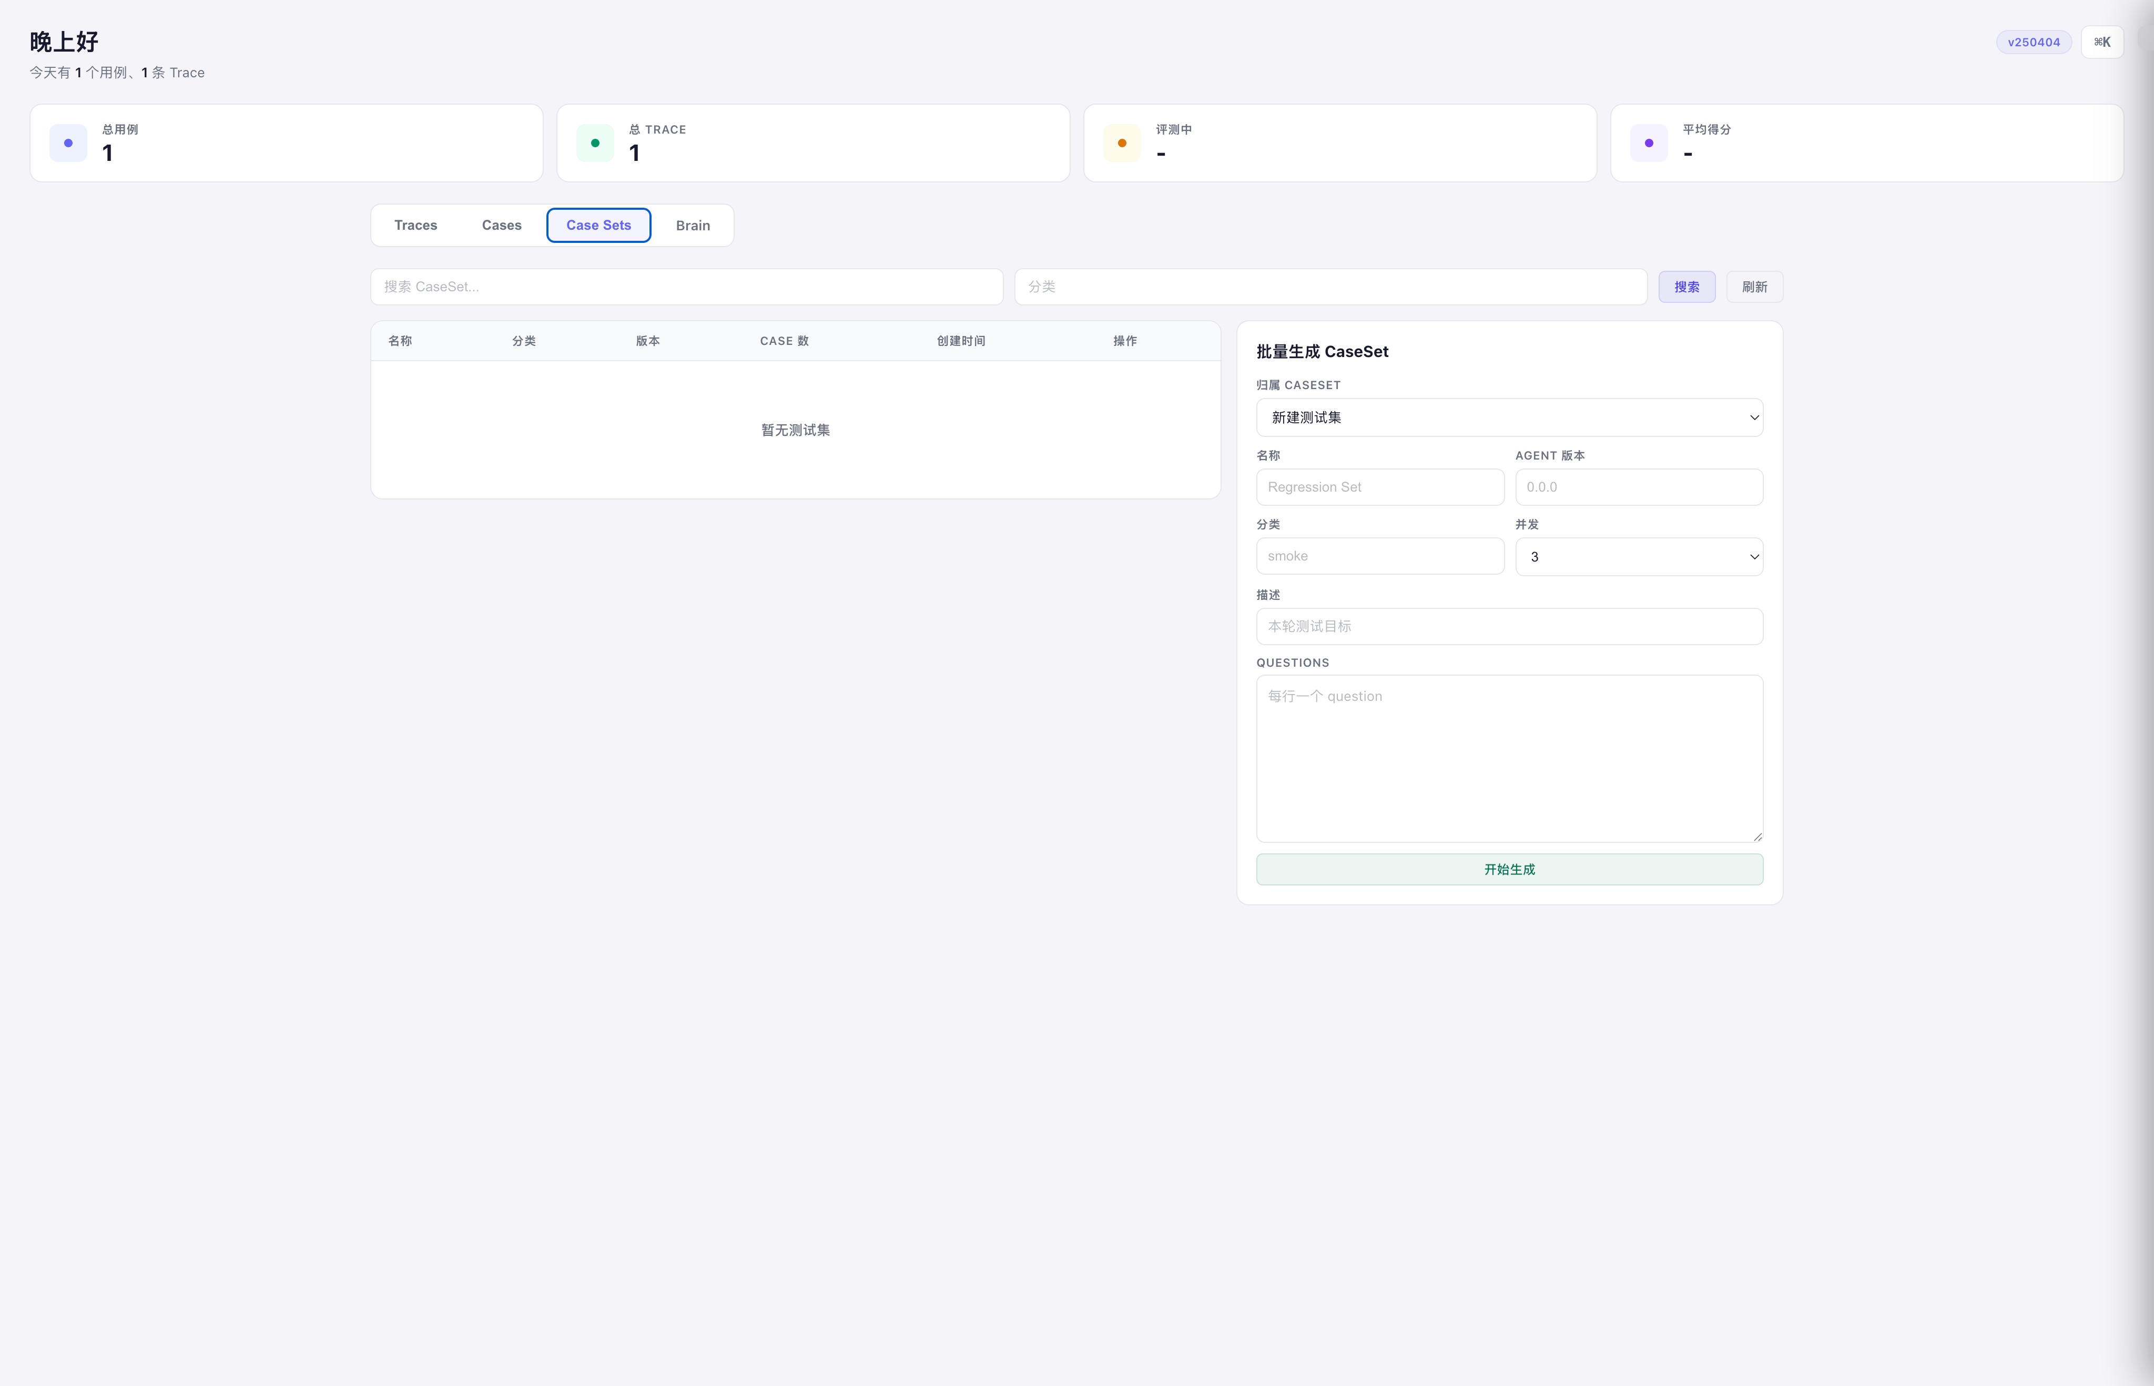2154x1386 pixels.
Task: Click the v250404 version badge
Action: [2034, 42]
